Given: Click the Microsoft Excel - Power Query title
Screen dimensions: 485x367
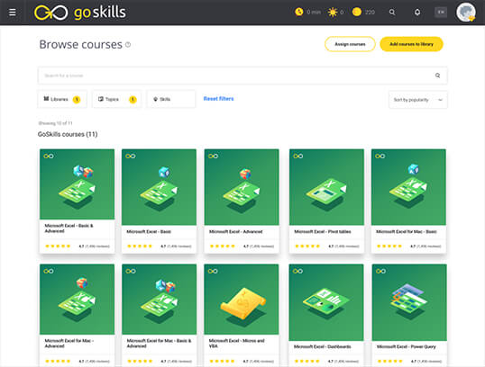Looking at the screenshot, I should [x=407, y=346].
